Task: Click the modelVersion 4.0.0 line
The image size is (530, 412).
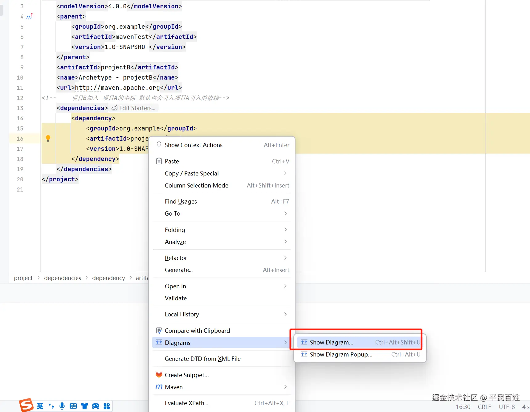Action: (x=119, y=6)
